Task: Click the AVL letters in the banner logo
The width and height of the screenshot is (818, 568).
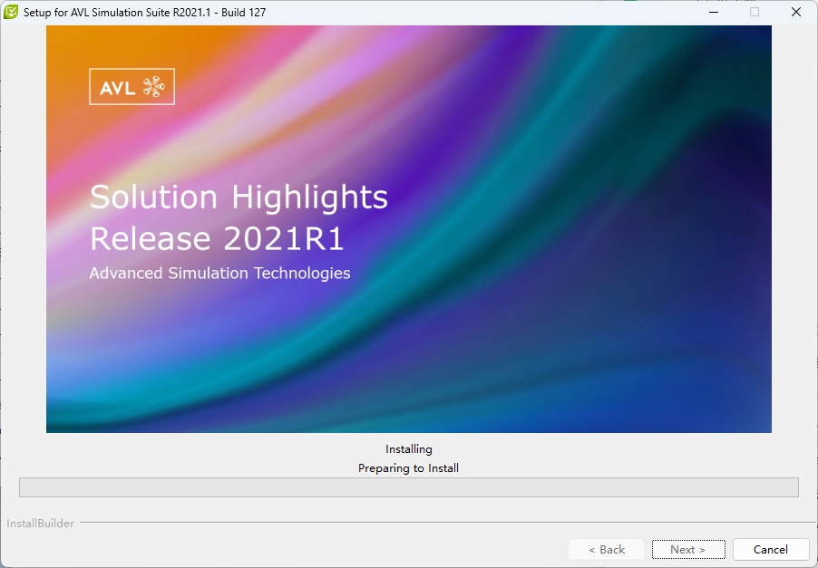Action: click(x=117, y=87)
